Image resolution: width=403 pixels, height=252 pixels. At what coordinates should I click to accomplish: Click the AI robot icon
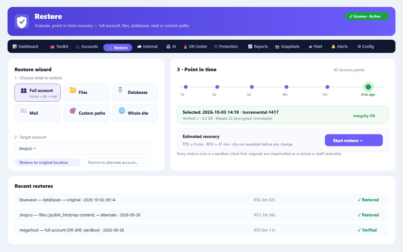(168, 47)
